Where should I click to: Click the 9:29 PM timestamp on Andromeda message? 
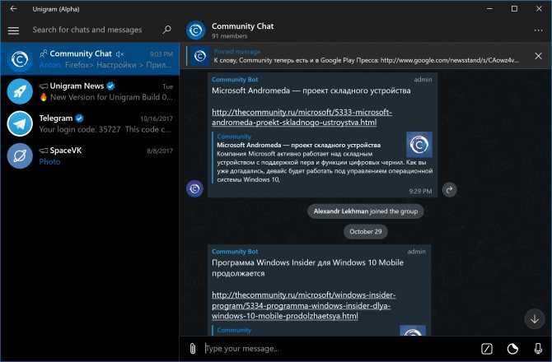click(420, 192)
